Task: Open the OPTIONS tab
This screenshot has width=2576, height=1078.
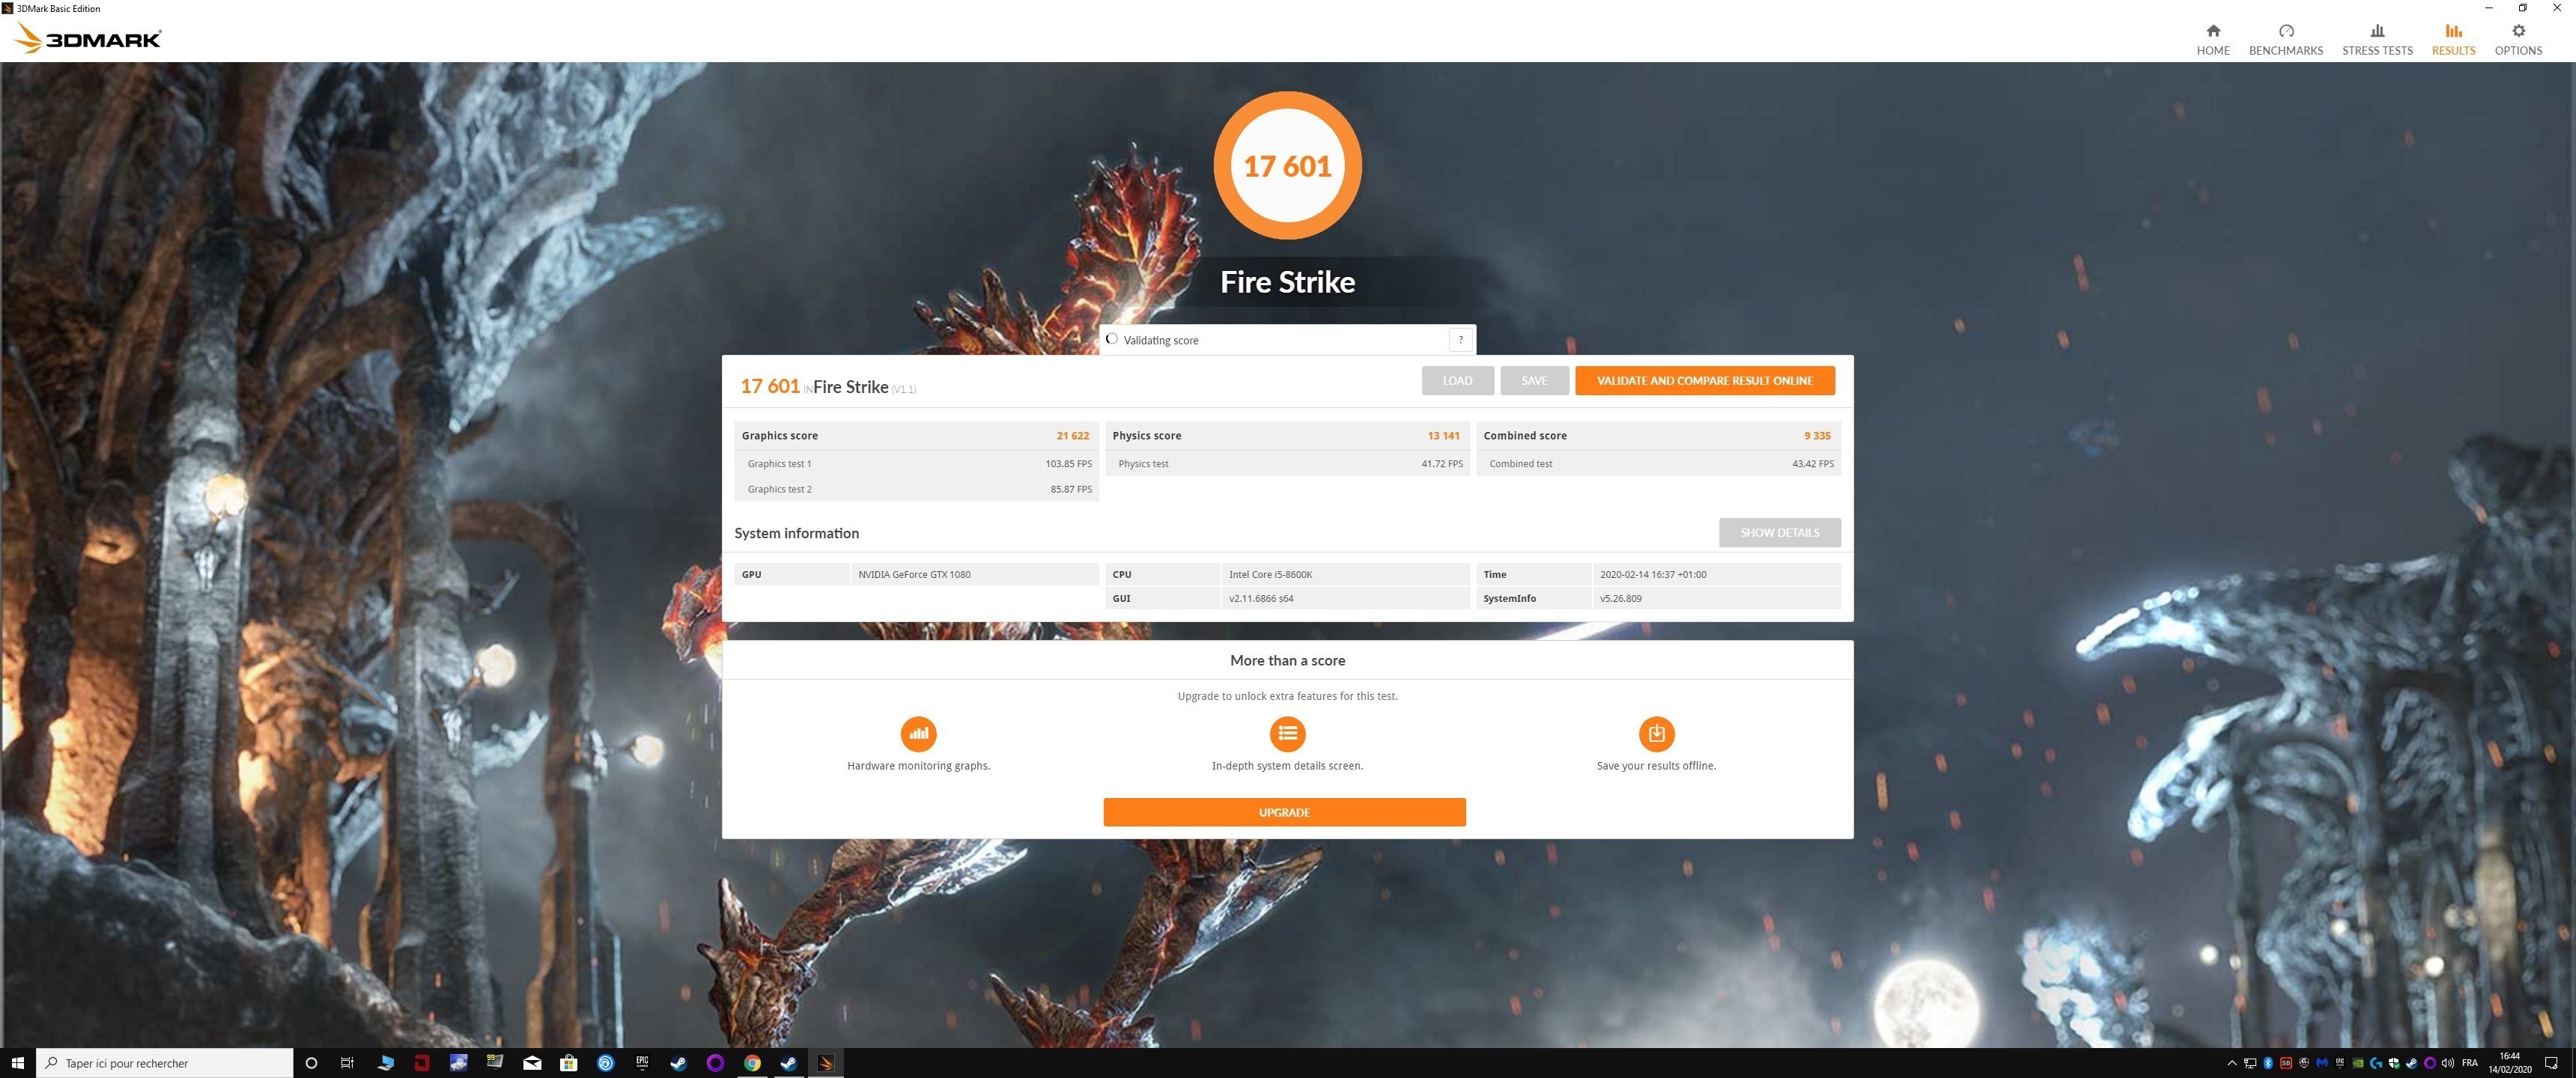Action: pyautogui.click(x=2518, y=40)
